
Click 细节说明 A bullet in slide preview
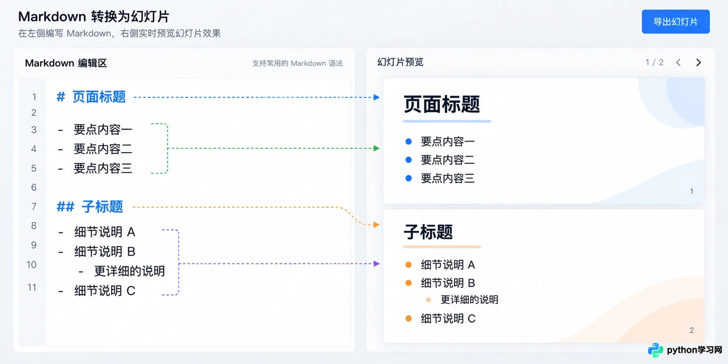pyautogui.click(x=448, y=264)
